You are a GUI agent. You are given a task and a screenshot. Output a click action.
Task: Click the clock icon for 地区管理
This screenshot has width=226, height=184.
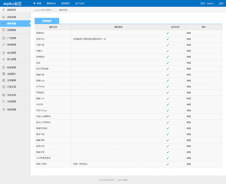tap(4, 109)
